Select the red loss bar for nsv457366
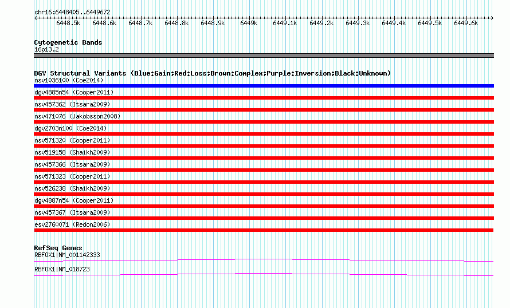This screenshot has height=308, width=510. pyautogui.click(x=264, y=170)
